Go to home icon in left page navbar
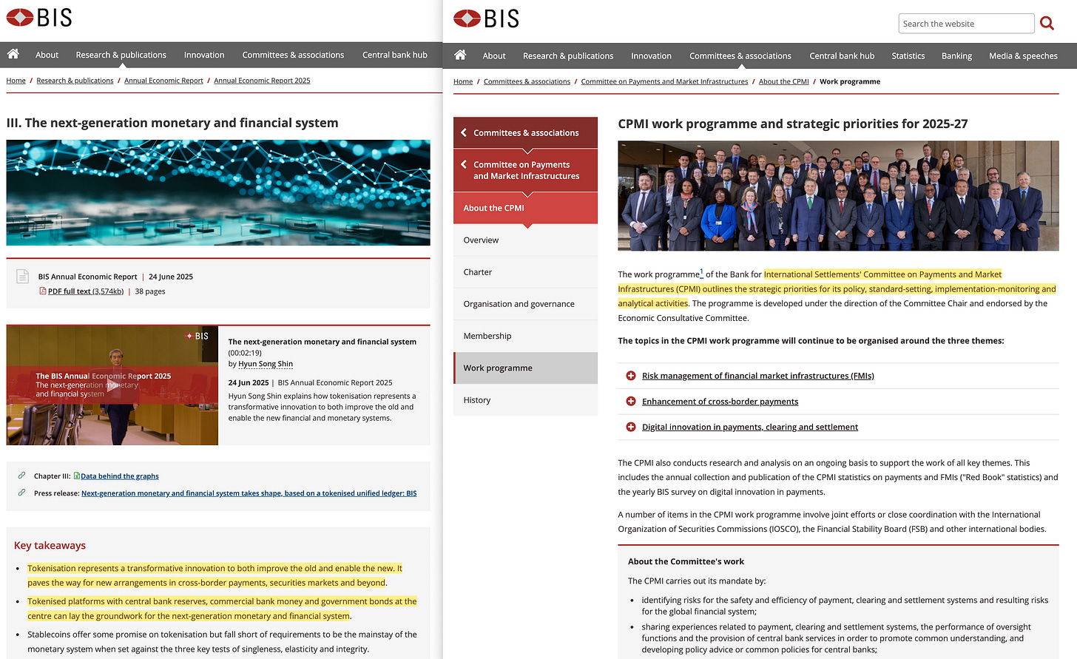 click(x=13, y=54)
